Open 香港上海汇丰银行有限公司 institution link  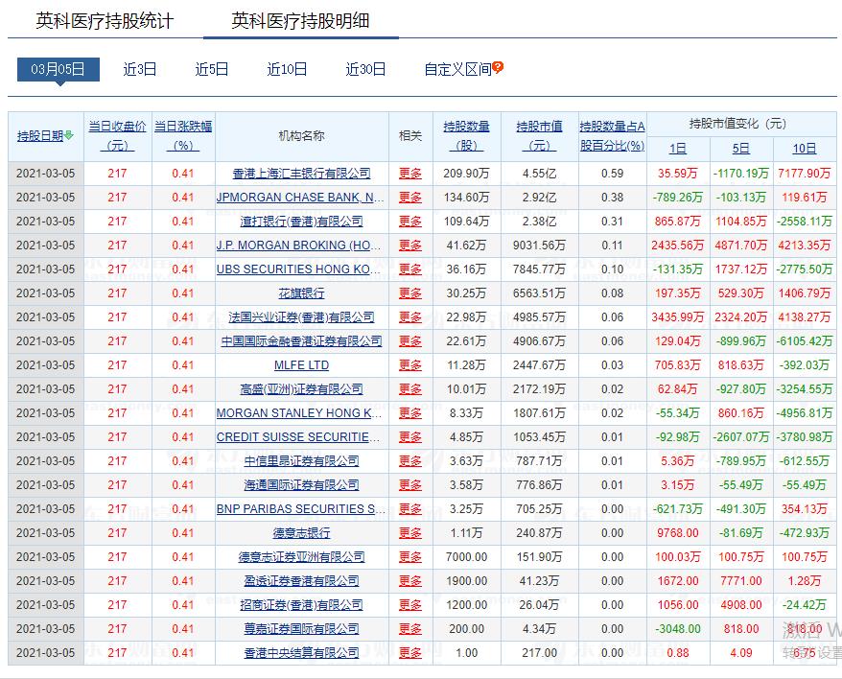pos(301,174)
